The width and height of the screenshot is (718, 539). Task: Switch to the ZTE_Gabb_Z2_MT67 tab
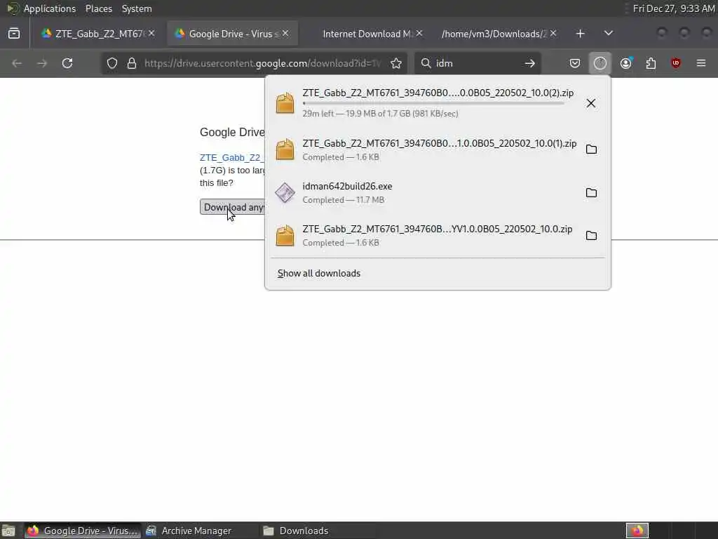[94, 34]
